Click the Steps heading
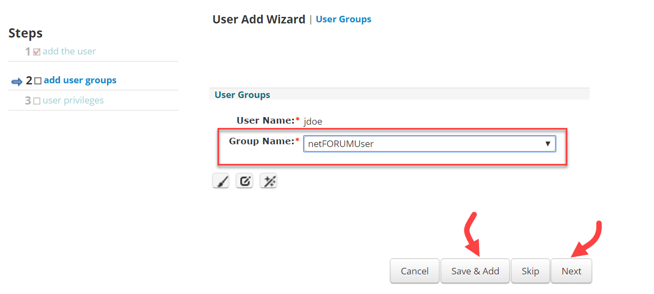Viewport: 654px width, 294px height. pos(26,33)
